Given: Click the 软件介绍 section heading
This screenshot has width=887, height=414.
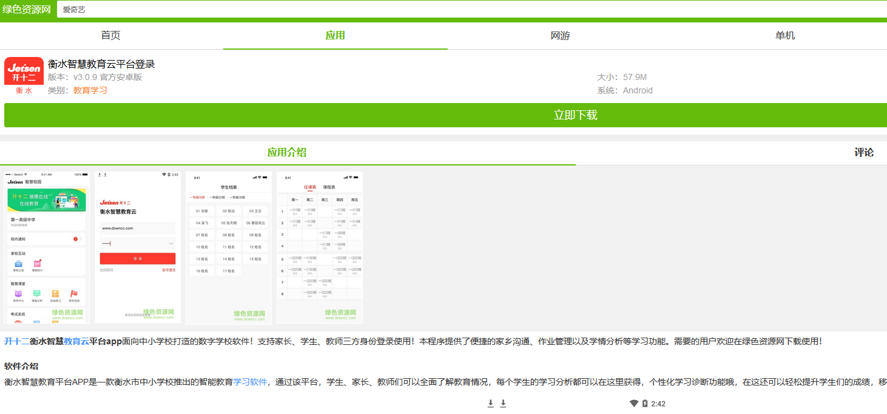Looking at the screenshot, I should pos(21,366).
